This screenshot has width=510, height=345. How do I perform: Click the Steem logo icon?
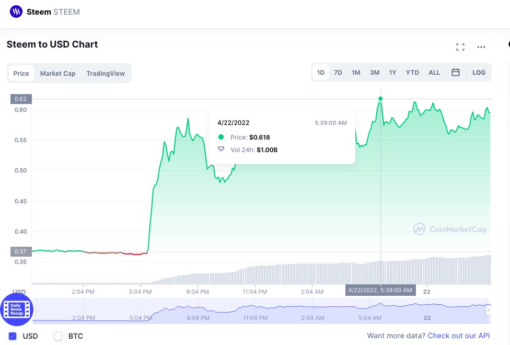16,11
